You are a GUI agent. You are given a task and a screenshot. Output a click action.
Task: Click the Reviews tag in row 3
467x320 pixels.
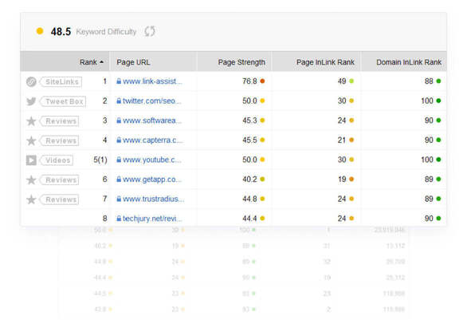tap(60, 121)
